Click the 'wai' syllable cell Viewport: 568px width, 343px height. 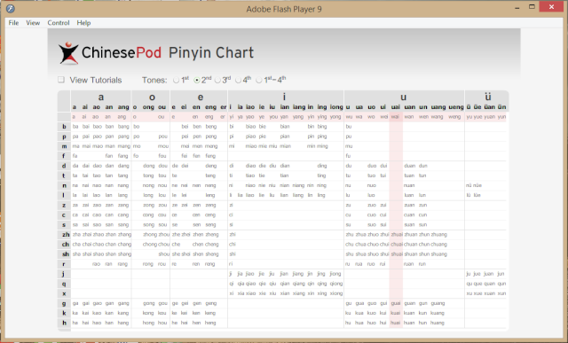(x=395, y=117)
